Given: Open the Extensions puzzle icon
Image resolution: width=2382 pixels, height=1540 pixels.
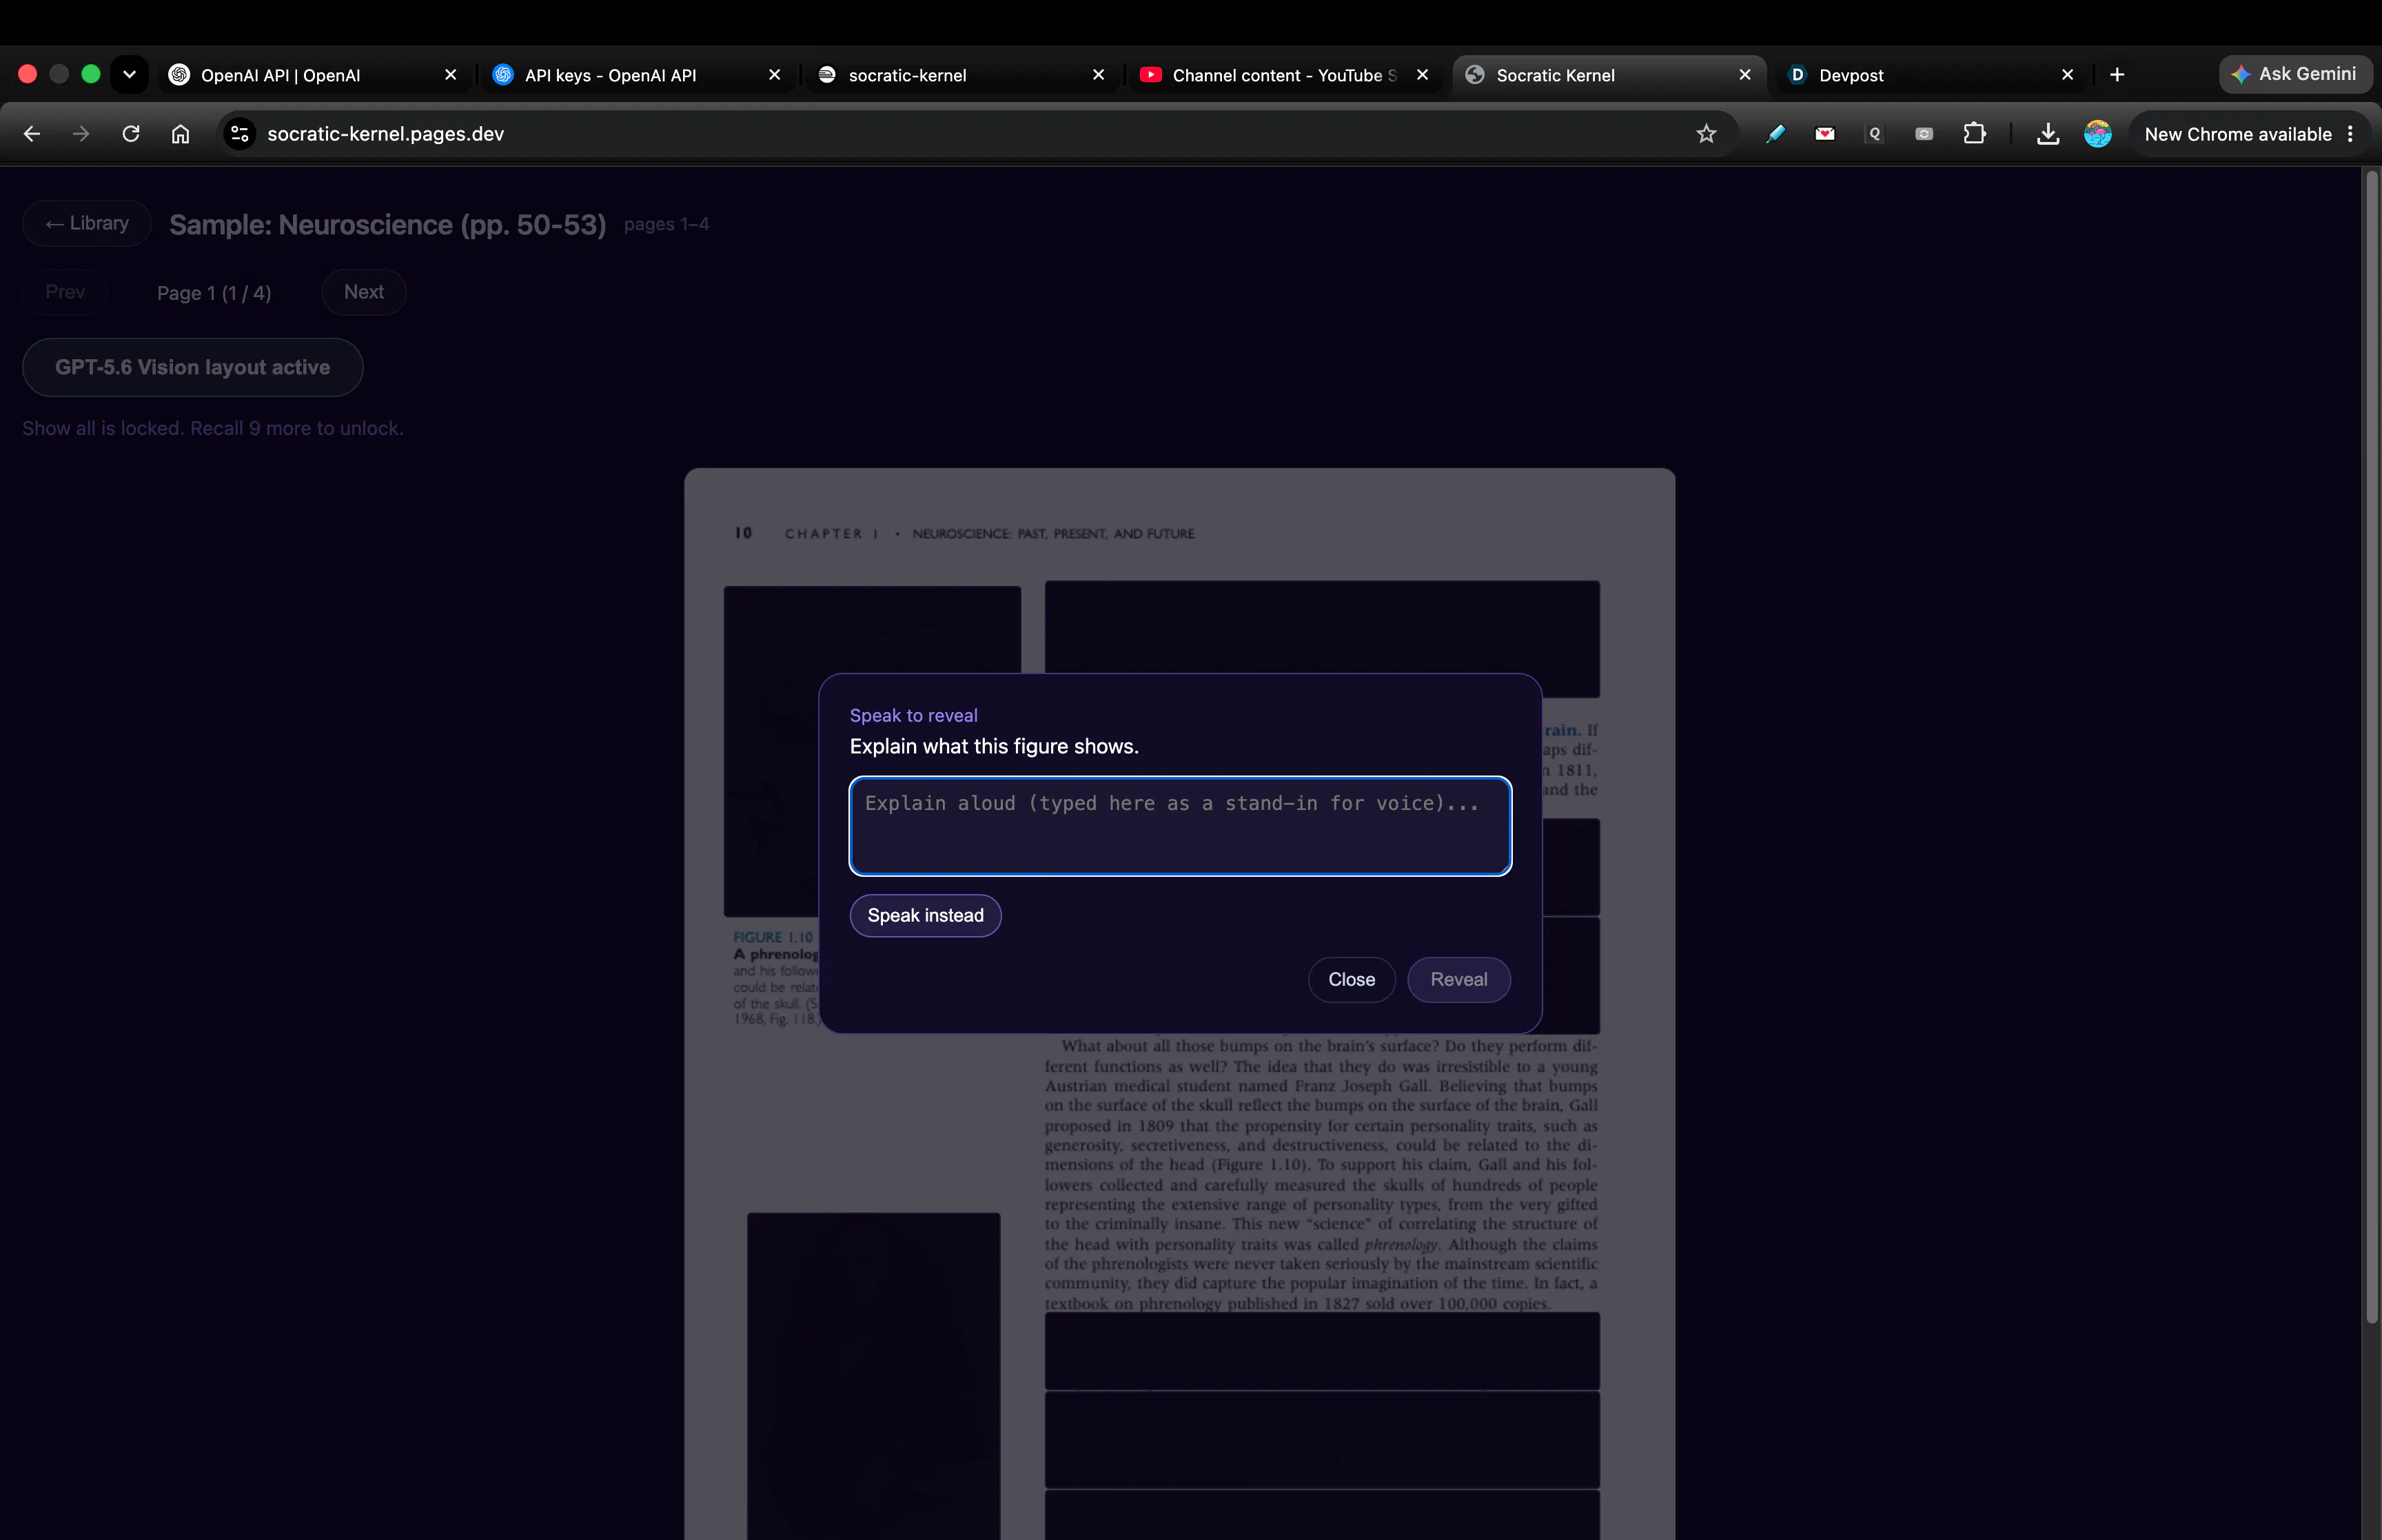Looking at the screenshot, I should [x=1974, y=134].
